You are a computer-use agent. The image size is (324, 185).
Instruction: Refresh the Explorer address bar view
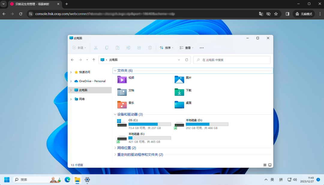tap(187, 60)
